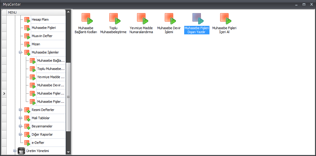Select Yevmiye Madde... tree label
Viewport: 316px width, 156px height.
(51, 77)
